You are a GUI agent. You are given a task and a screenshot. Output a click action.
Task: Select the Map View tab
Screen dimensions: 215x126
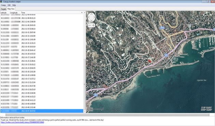(11, 9)
